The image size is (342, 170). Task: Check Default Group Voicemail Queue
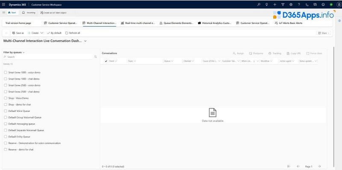[6, 118]
